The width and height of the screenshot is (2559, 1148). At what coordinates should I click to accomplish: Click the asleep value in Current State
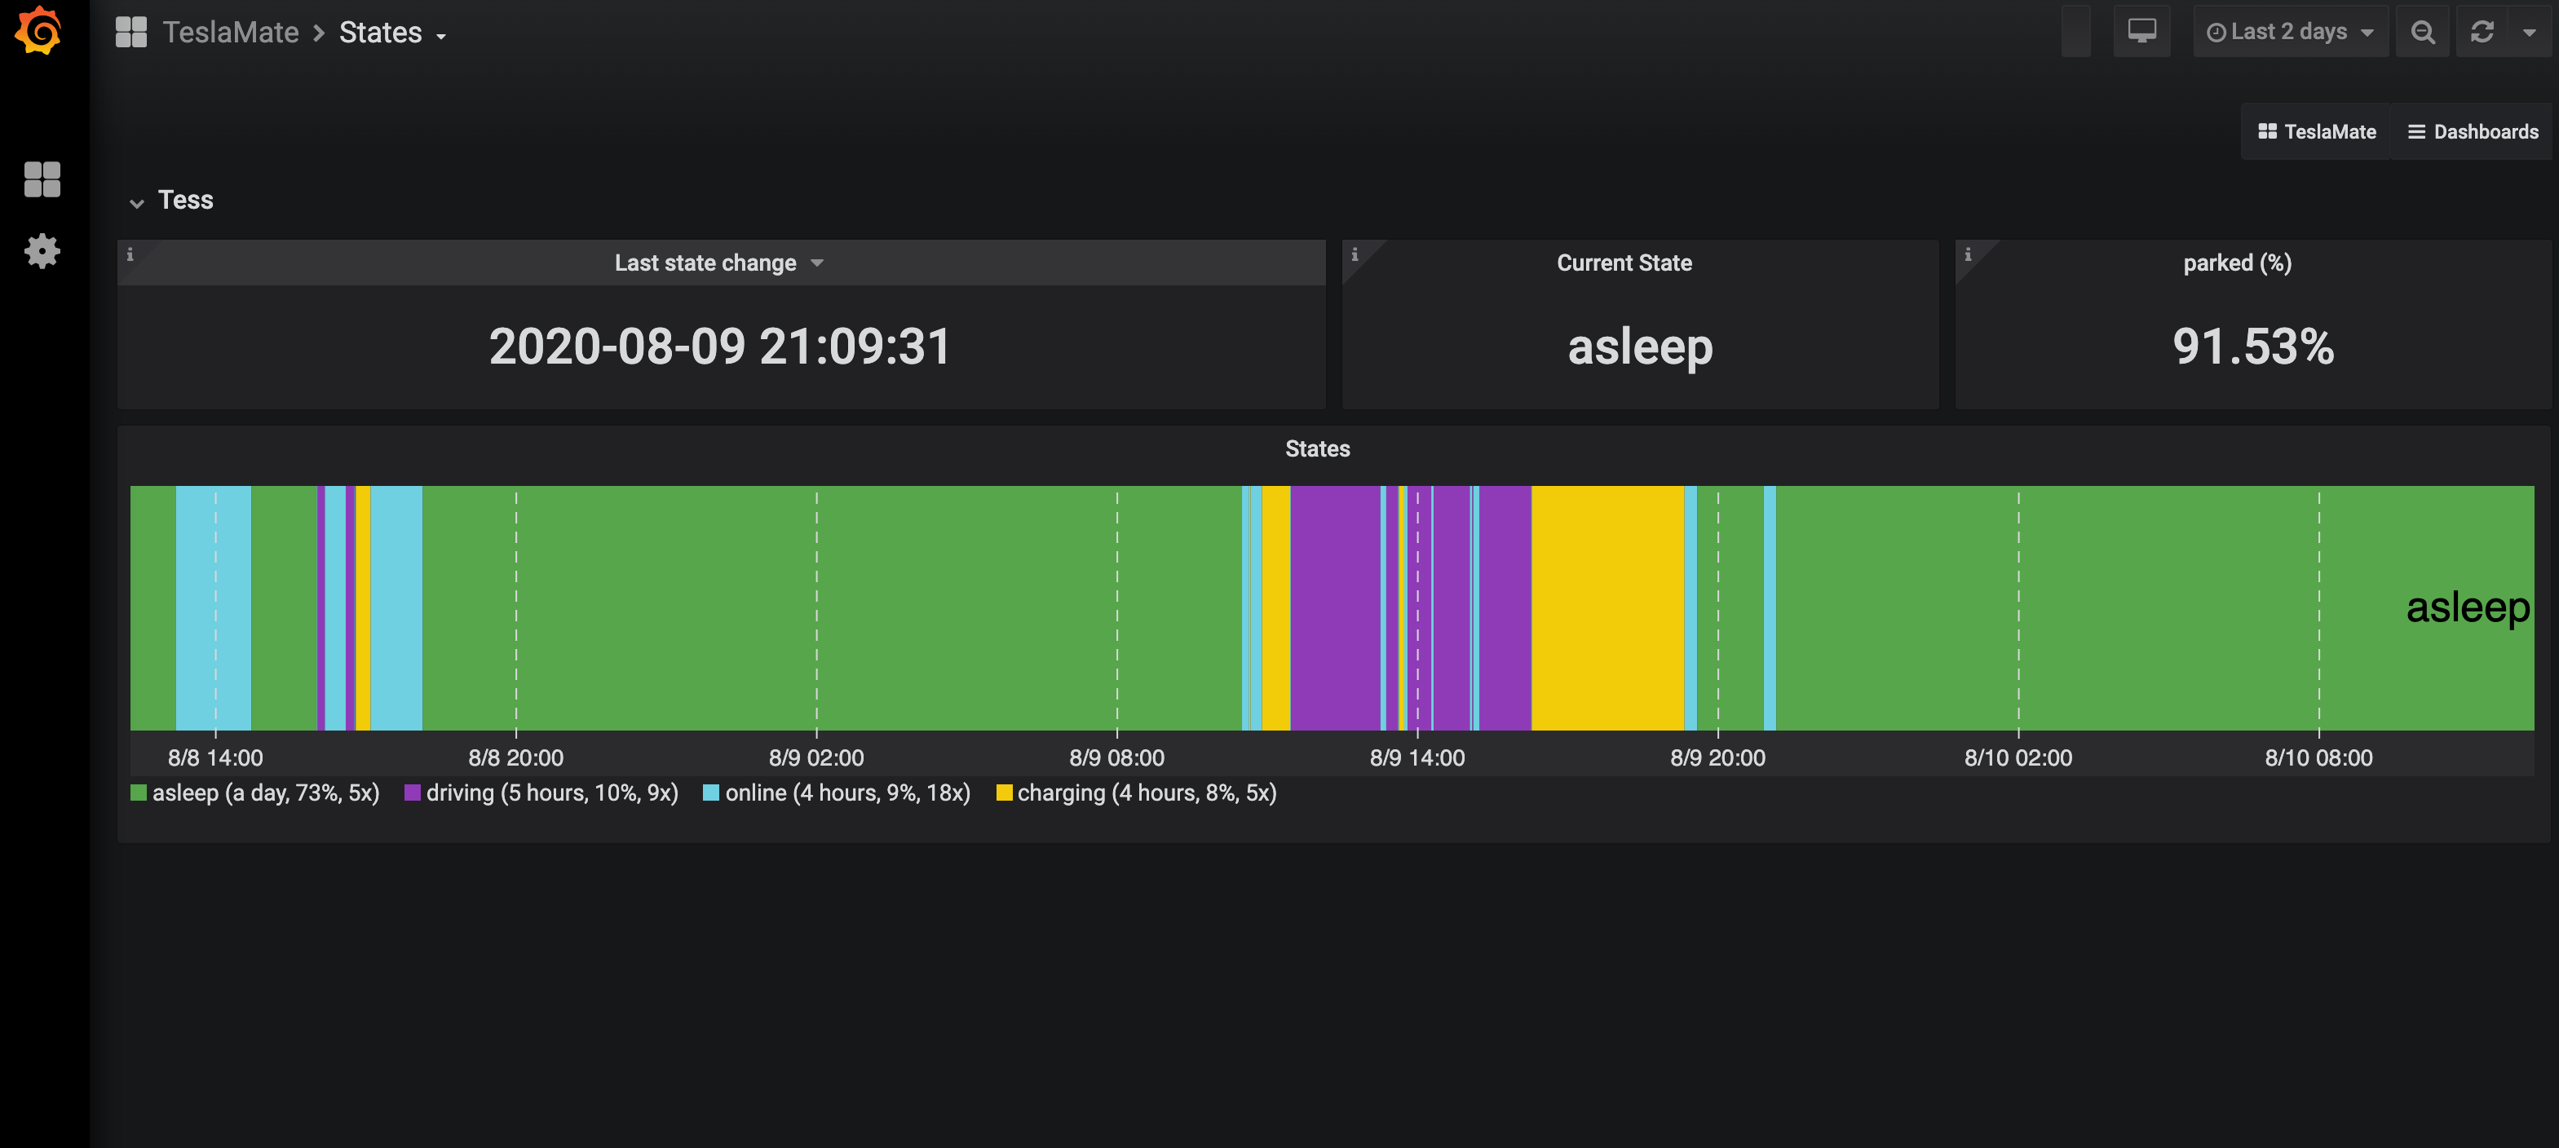coord(1640,347)
